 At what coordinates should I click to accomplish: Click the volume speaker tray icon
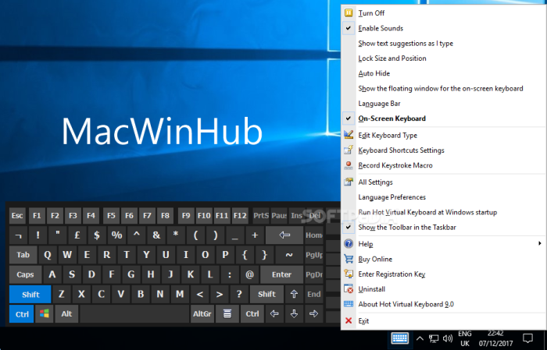pyautogui.click(x=448, y=338)
